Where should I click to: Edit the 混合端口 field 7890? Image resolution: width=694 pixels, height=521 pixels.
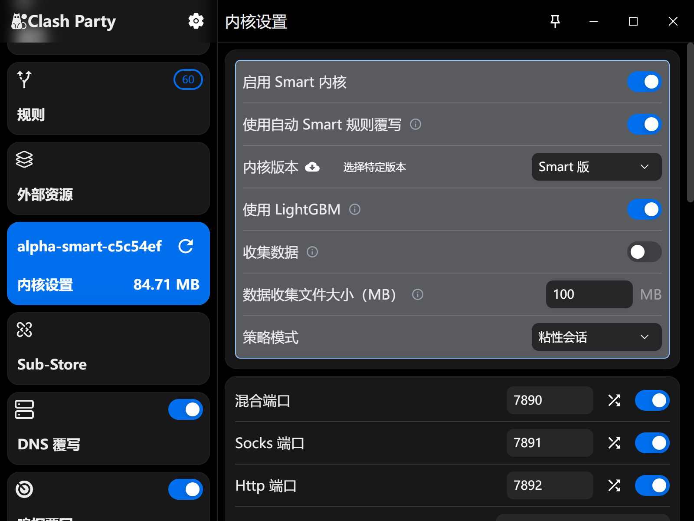(550, 400)
